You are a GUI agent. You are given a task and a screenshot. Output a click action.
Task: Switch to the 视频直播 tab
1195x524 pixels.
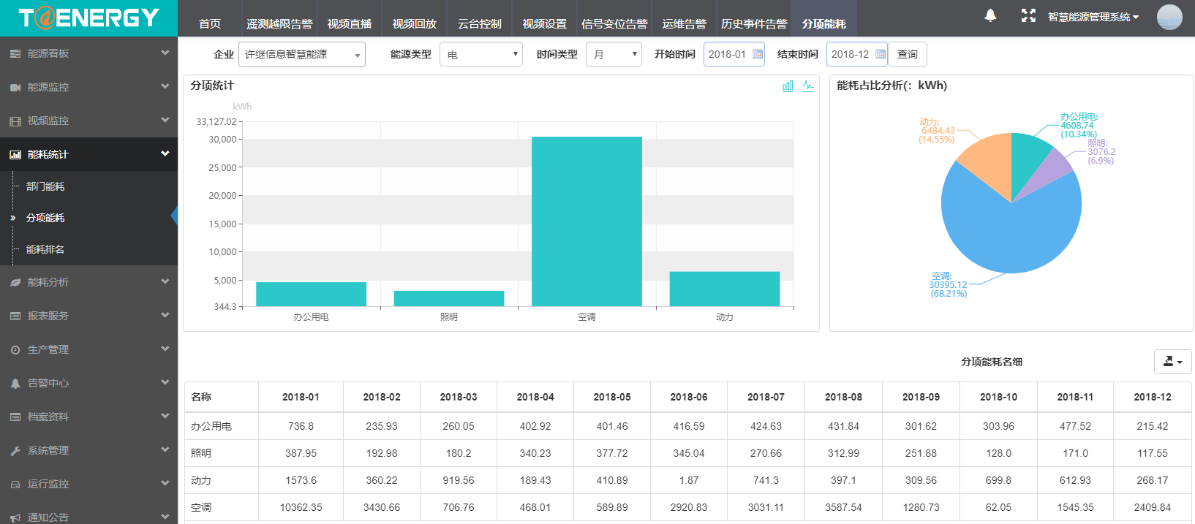click(349, 23)
